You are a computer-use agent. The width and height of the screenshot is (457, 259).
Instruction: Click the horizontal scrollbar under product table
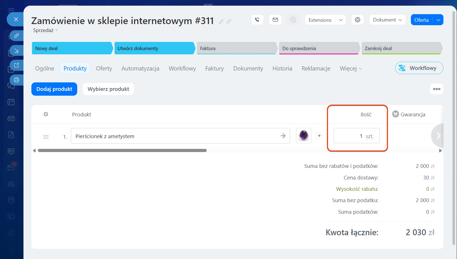[x=122, y=151]
